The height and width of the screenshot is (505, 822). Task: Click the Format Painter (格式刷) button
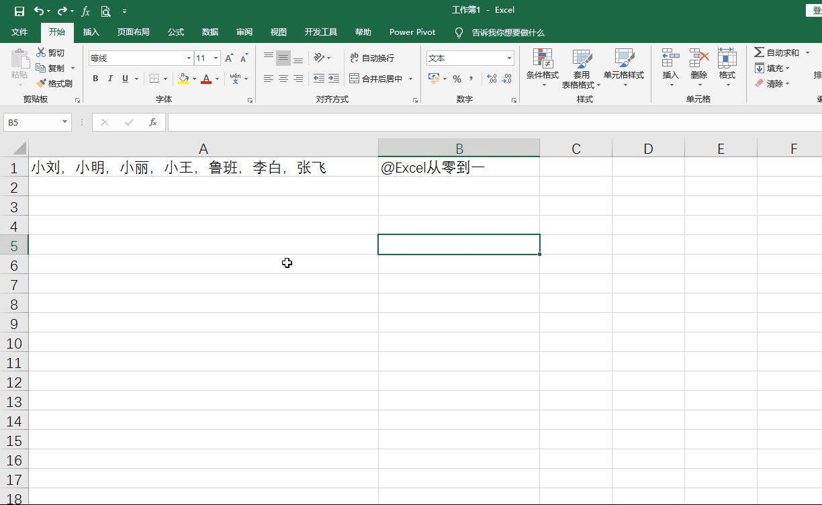tap(56, 83)
